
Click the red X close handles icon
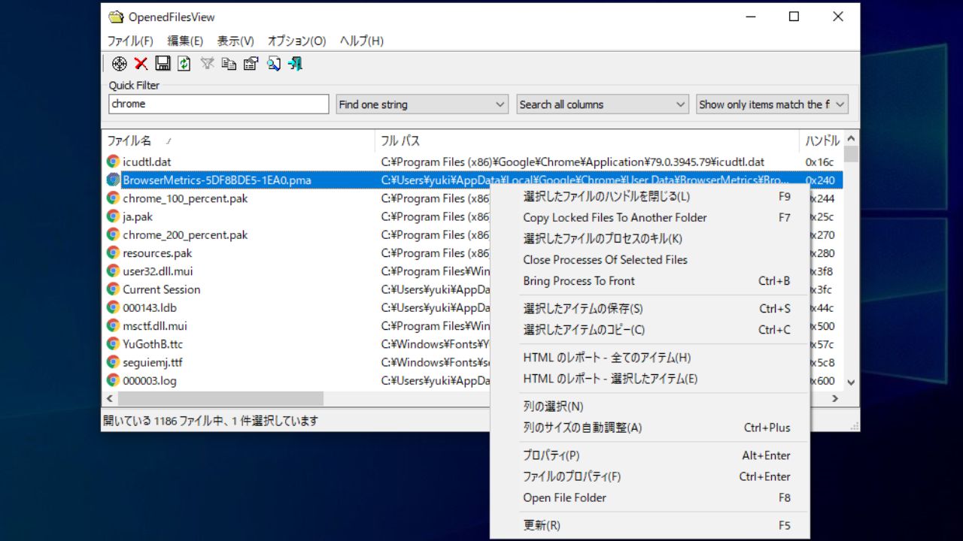tap(141, 64)
